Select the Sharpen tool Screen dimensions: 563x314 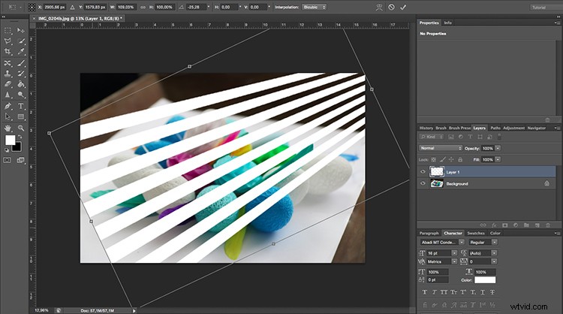[8, 95]
